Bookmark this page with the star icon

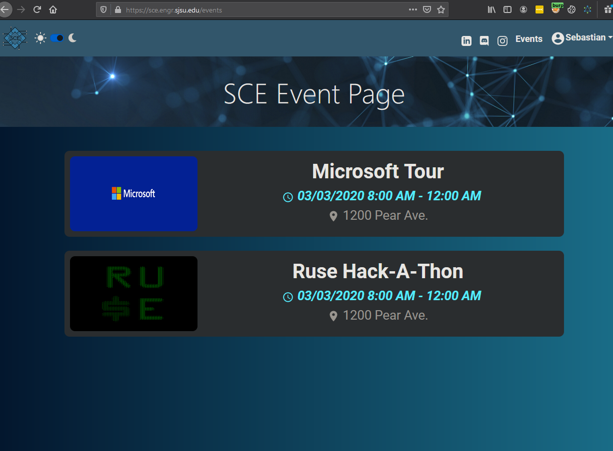pos(440,9)
